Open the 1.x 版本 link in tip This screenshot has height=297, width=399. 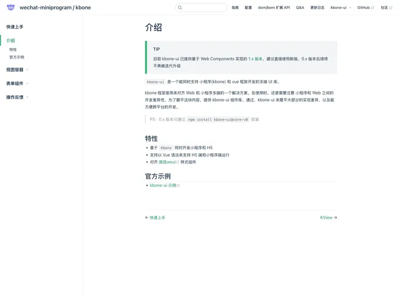tap(255, 59)
